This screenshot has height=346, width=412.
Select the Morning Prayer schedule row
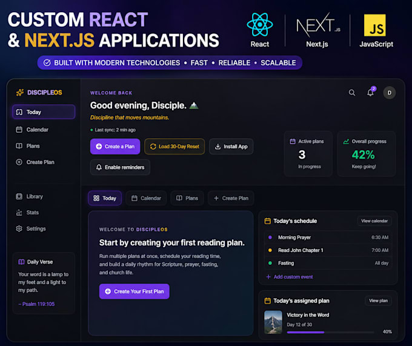click(328, 238)
